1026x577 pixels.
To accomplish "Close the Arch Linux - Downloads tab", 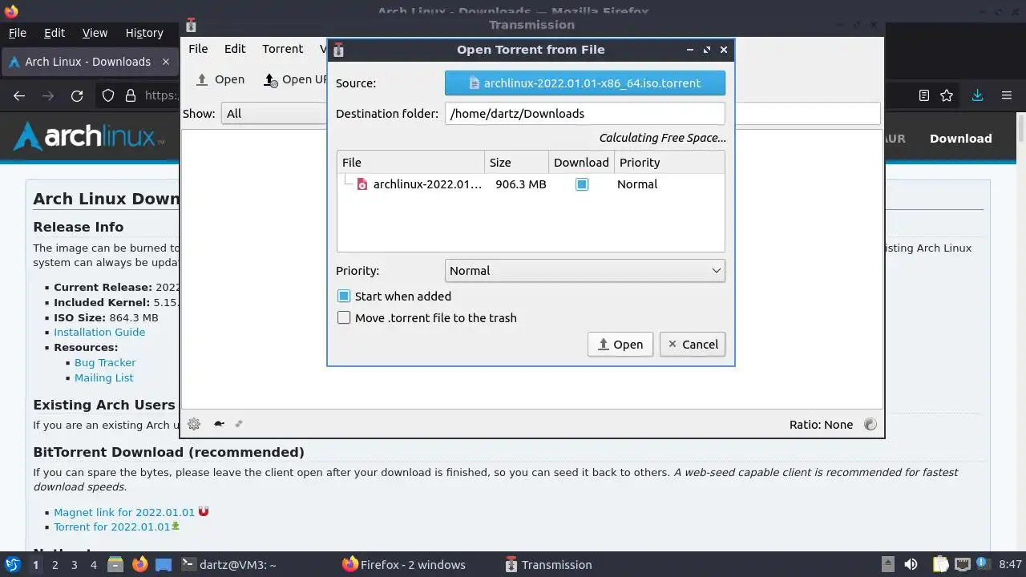I will pos(166,62).
